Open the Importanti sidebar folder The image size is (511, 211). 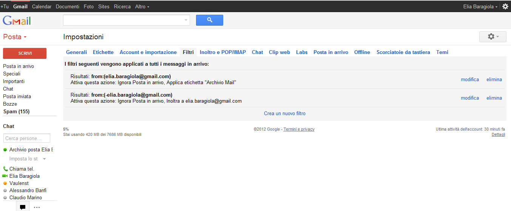click(x=14, y=81)
